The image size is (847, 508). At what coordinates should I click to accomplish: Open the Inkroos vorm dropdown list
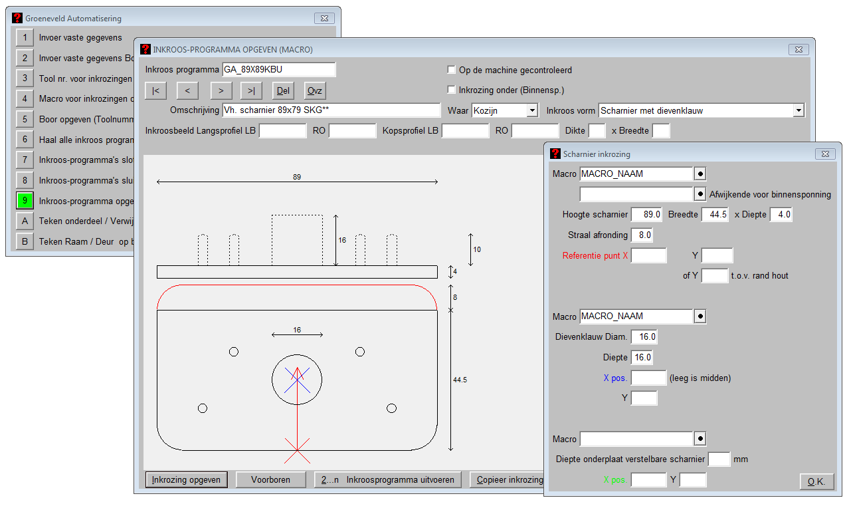pos(799,110)
